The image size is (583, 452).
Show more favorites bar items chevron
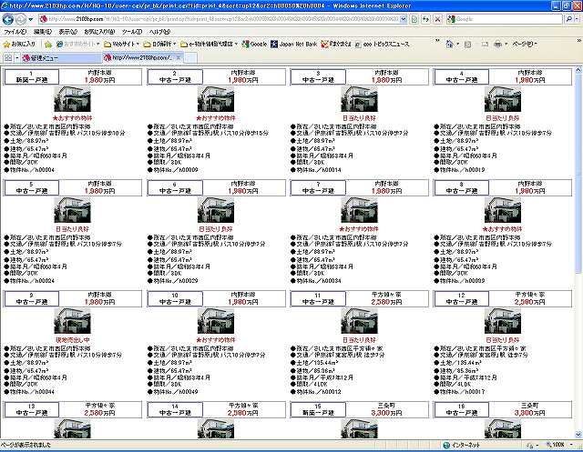(x=437, y=41)
